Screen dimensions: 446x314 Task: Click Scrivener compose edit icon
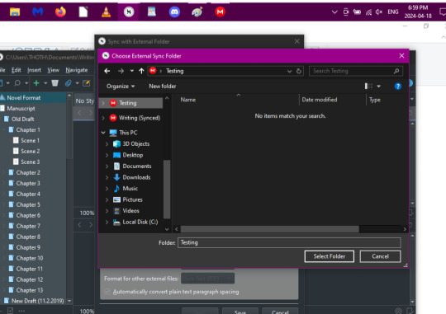(86, 83)
